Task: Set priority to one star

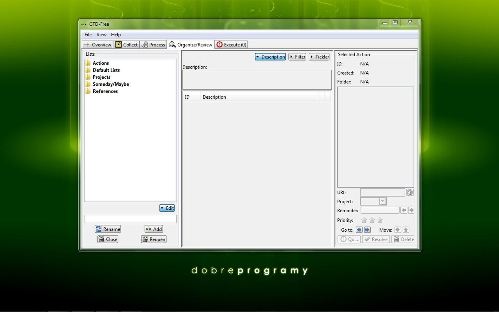Action: (x=364, y=220)
